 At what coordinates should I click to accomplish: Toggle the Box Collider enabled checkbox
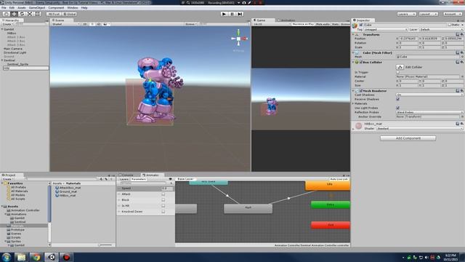click(x=361, y=63)
